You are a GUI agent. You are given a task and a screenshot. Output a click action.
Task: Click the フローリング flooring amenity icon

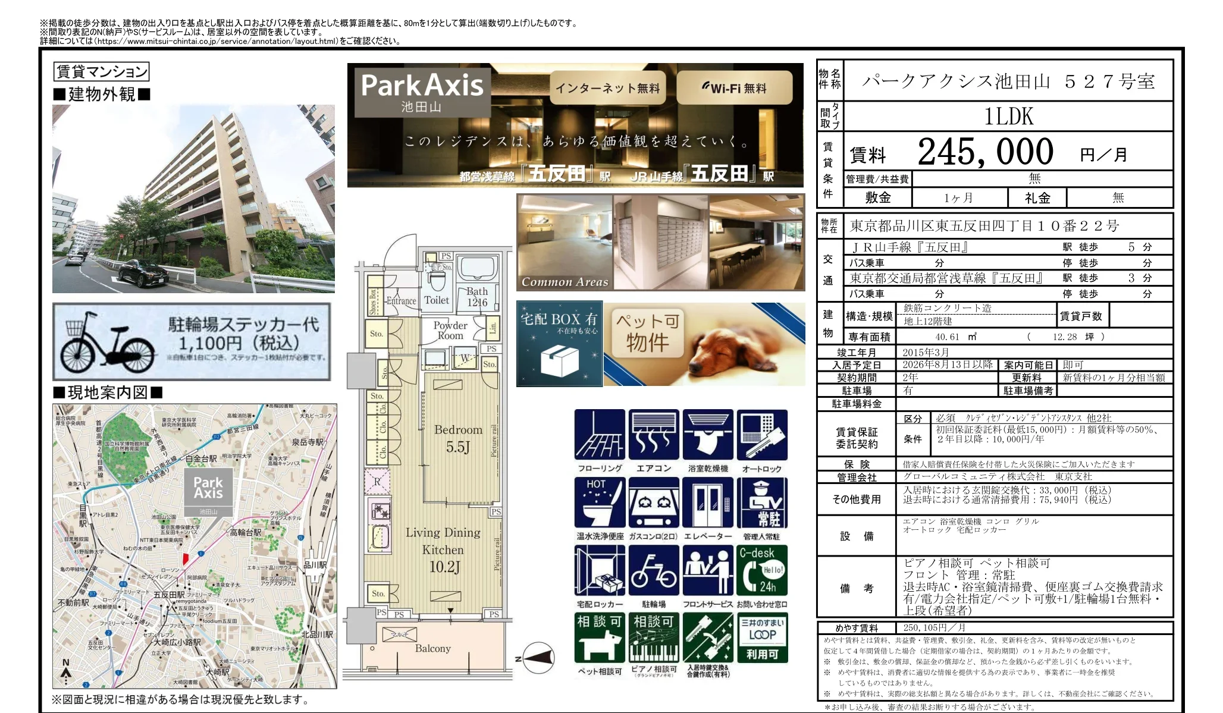click(x=600, y=435)
